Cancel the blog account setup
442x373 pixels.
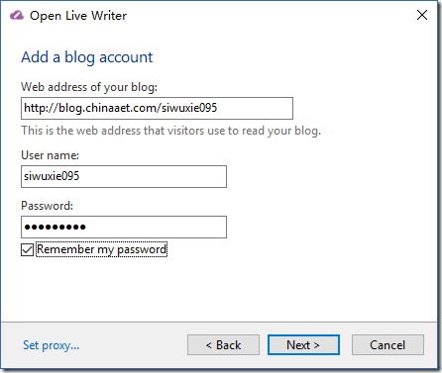(x=387, y=345)
